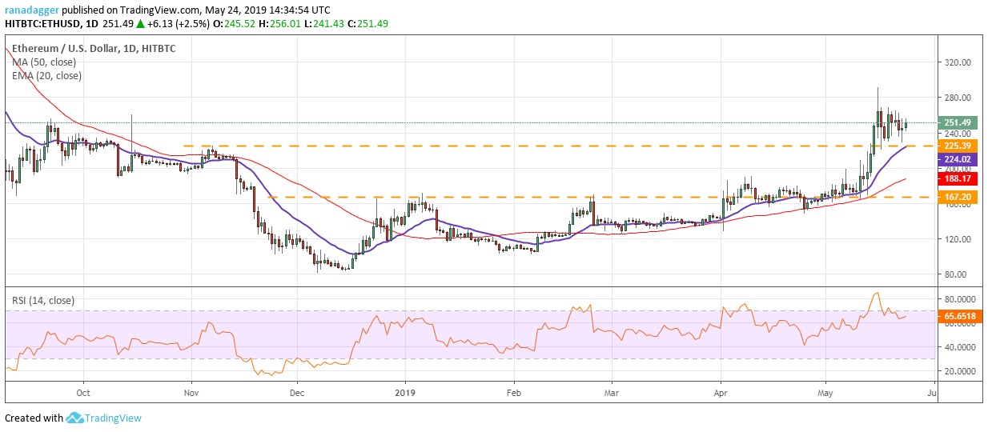Click the 80.00 price axis label
Image resolution: width=988 pixels, height=432 pixels.
[956, 274]
